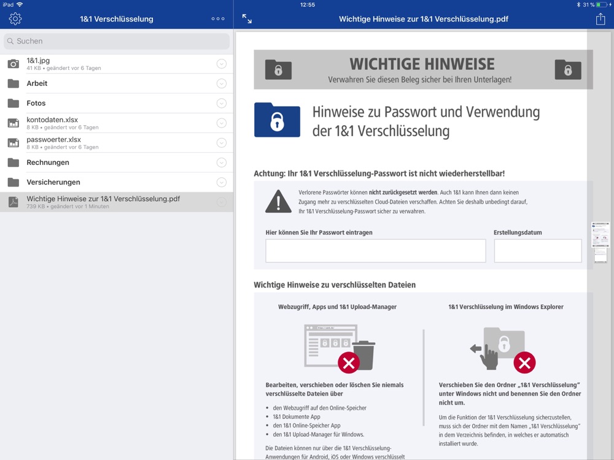This screenshot has height=460, width=614.
Task: Open the Versicherungen folder
Action: pos(117,182)
